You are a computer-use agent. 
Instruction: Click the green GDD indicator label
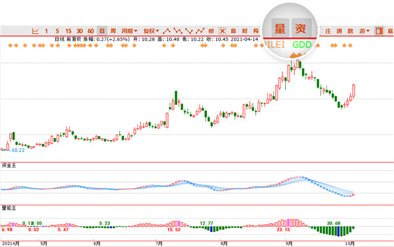pos(302,45)
